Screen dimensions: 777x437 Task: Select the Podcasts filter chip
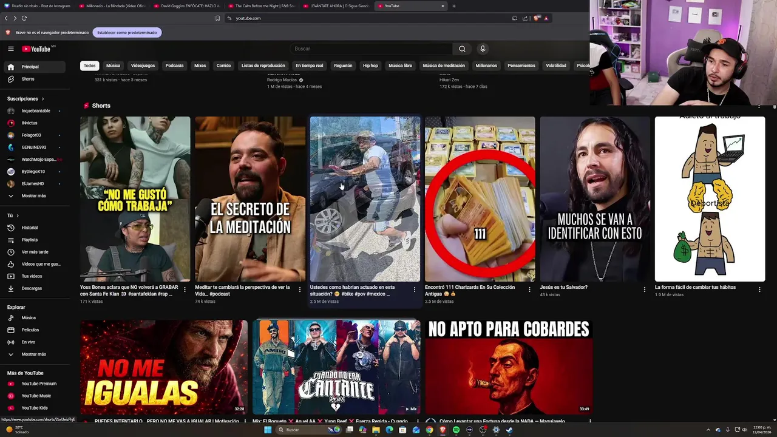coord(174,66)
